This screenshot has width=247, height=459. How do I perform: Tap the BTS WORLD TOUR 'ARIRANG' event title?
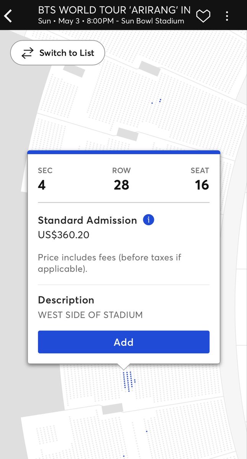114,10
